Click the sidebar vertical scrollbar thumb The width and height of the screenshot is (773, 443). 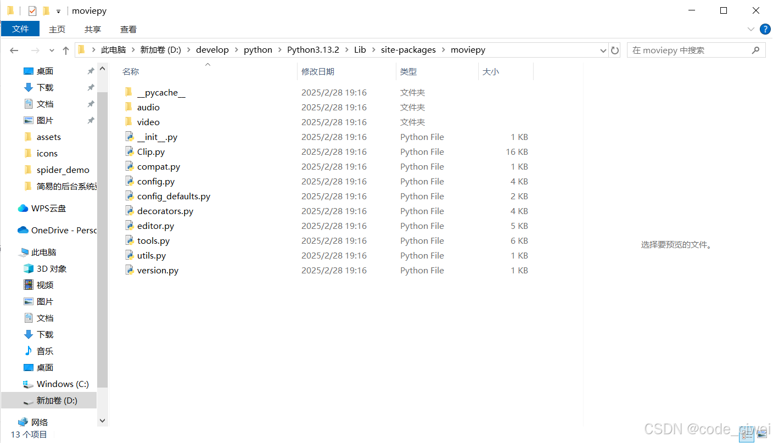[x=102, y=240]
